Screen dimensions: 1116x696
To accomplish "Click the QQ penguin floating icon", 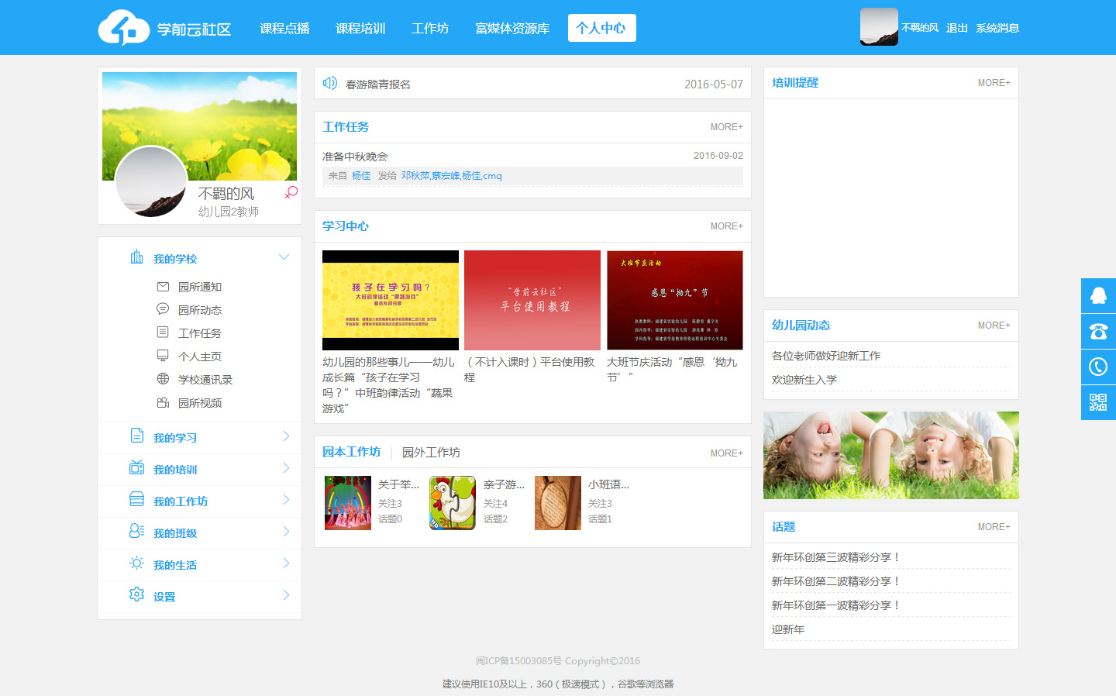I will (x=1098, y=295).
